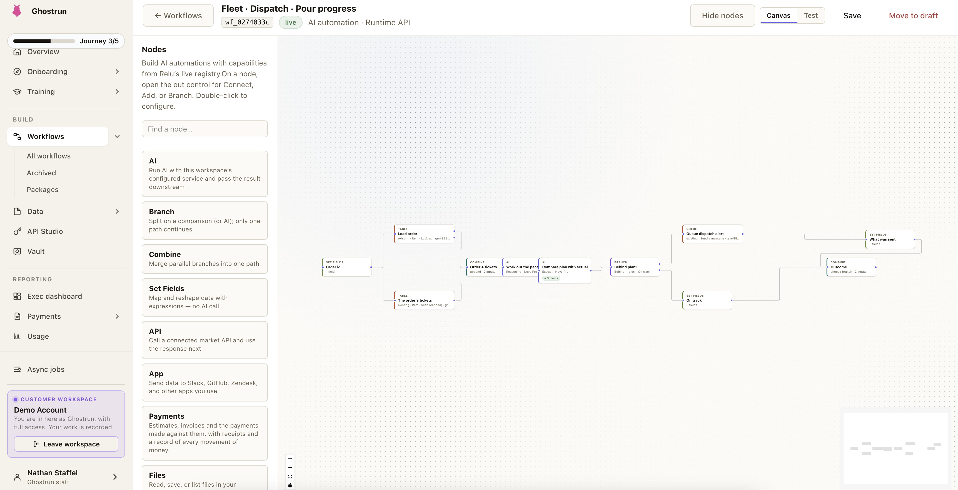958x490 pixels.
Task: Click the Vault safe icon
Action: [17, 251]
